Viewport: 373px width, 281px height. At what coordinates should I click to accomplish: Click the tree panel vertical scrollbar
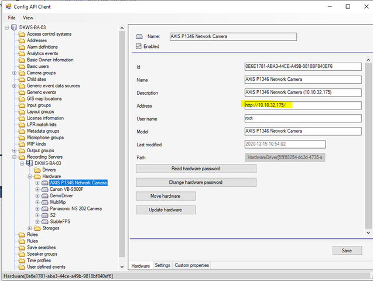122,140
